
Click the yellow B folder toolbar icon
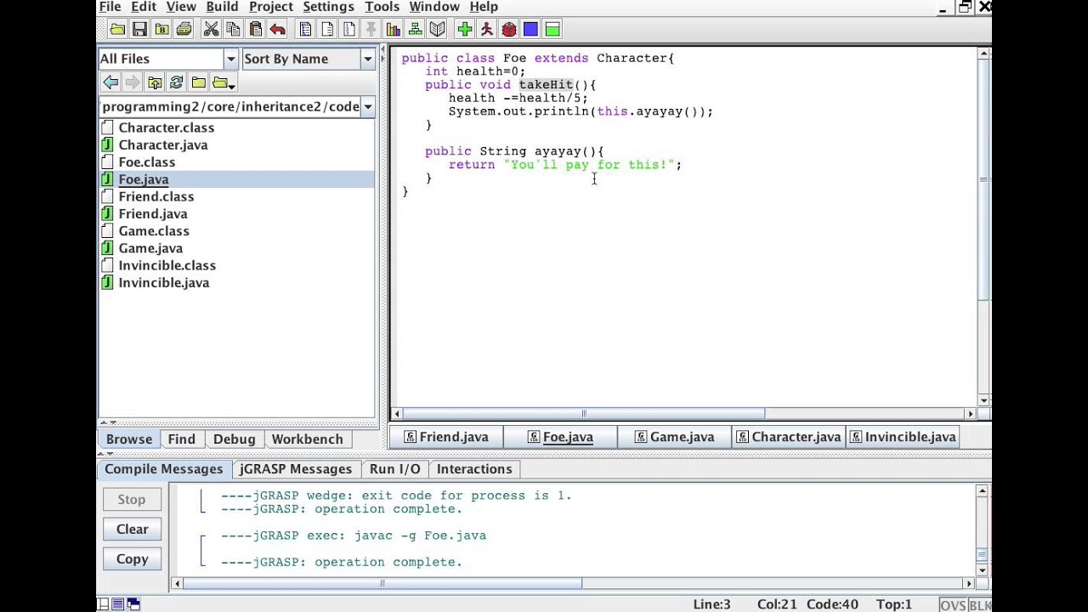161,30
